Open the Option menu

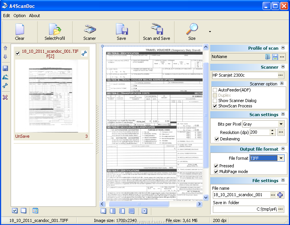point(19,16)
